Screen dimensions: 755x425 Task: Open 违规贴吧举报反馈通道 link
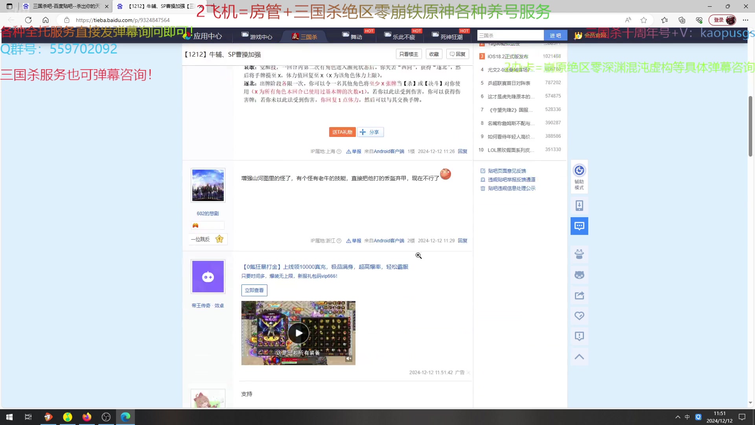coord(512,179)
